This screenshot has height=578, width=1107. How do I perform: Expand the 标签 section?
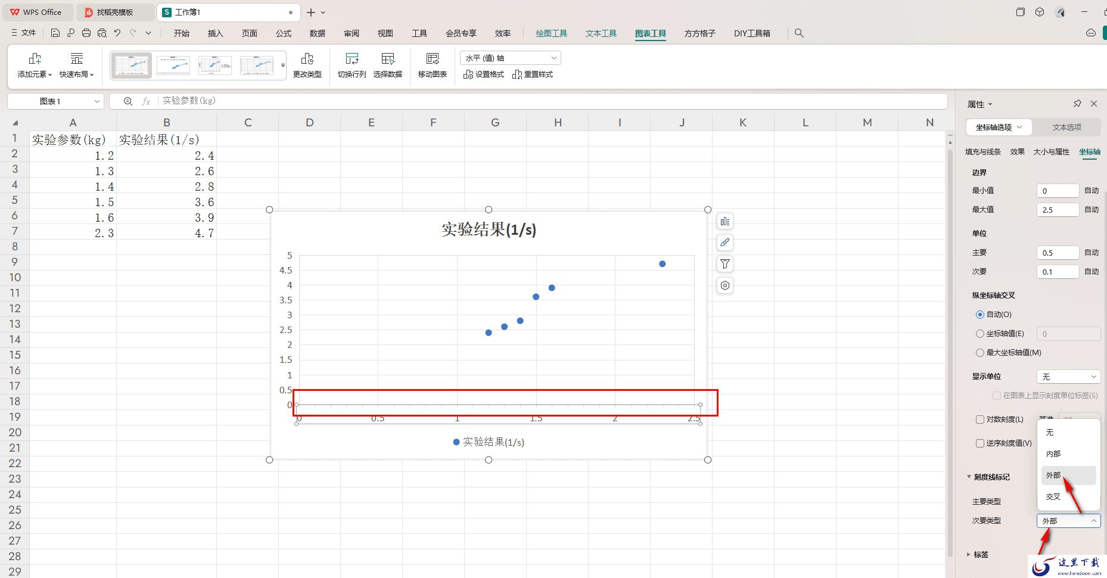pos(969,554)
